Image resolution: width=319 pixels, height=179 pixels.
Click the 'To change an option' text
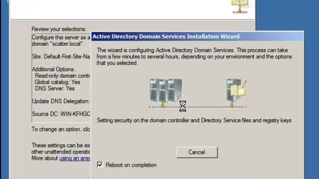(x=61, y=129)
